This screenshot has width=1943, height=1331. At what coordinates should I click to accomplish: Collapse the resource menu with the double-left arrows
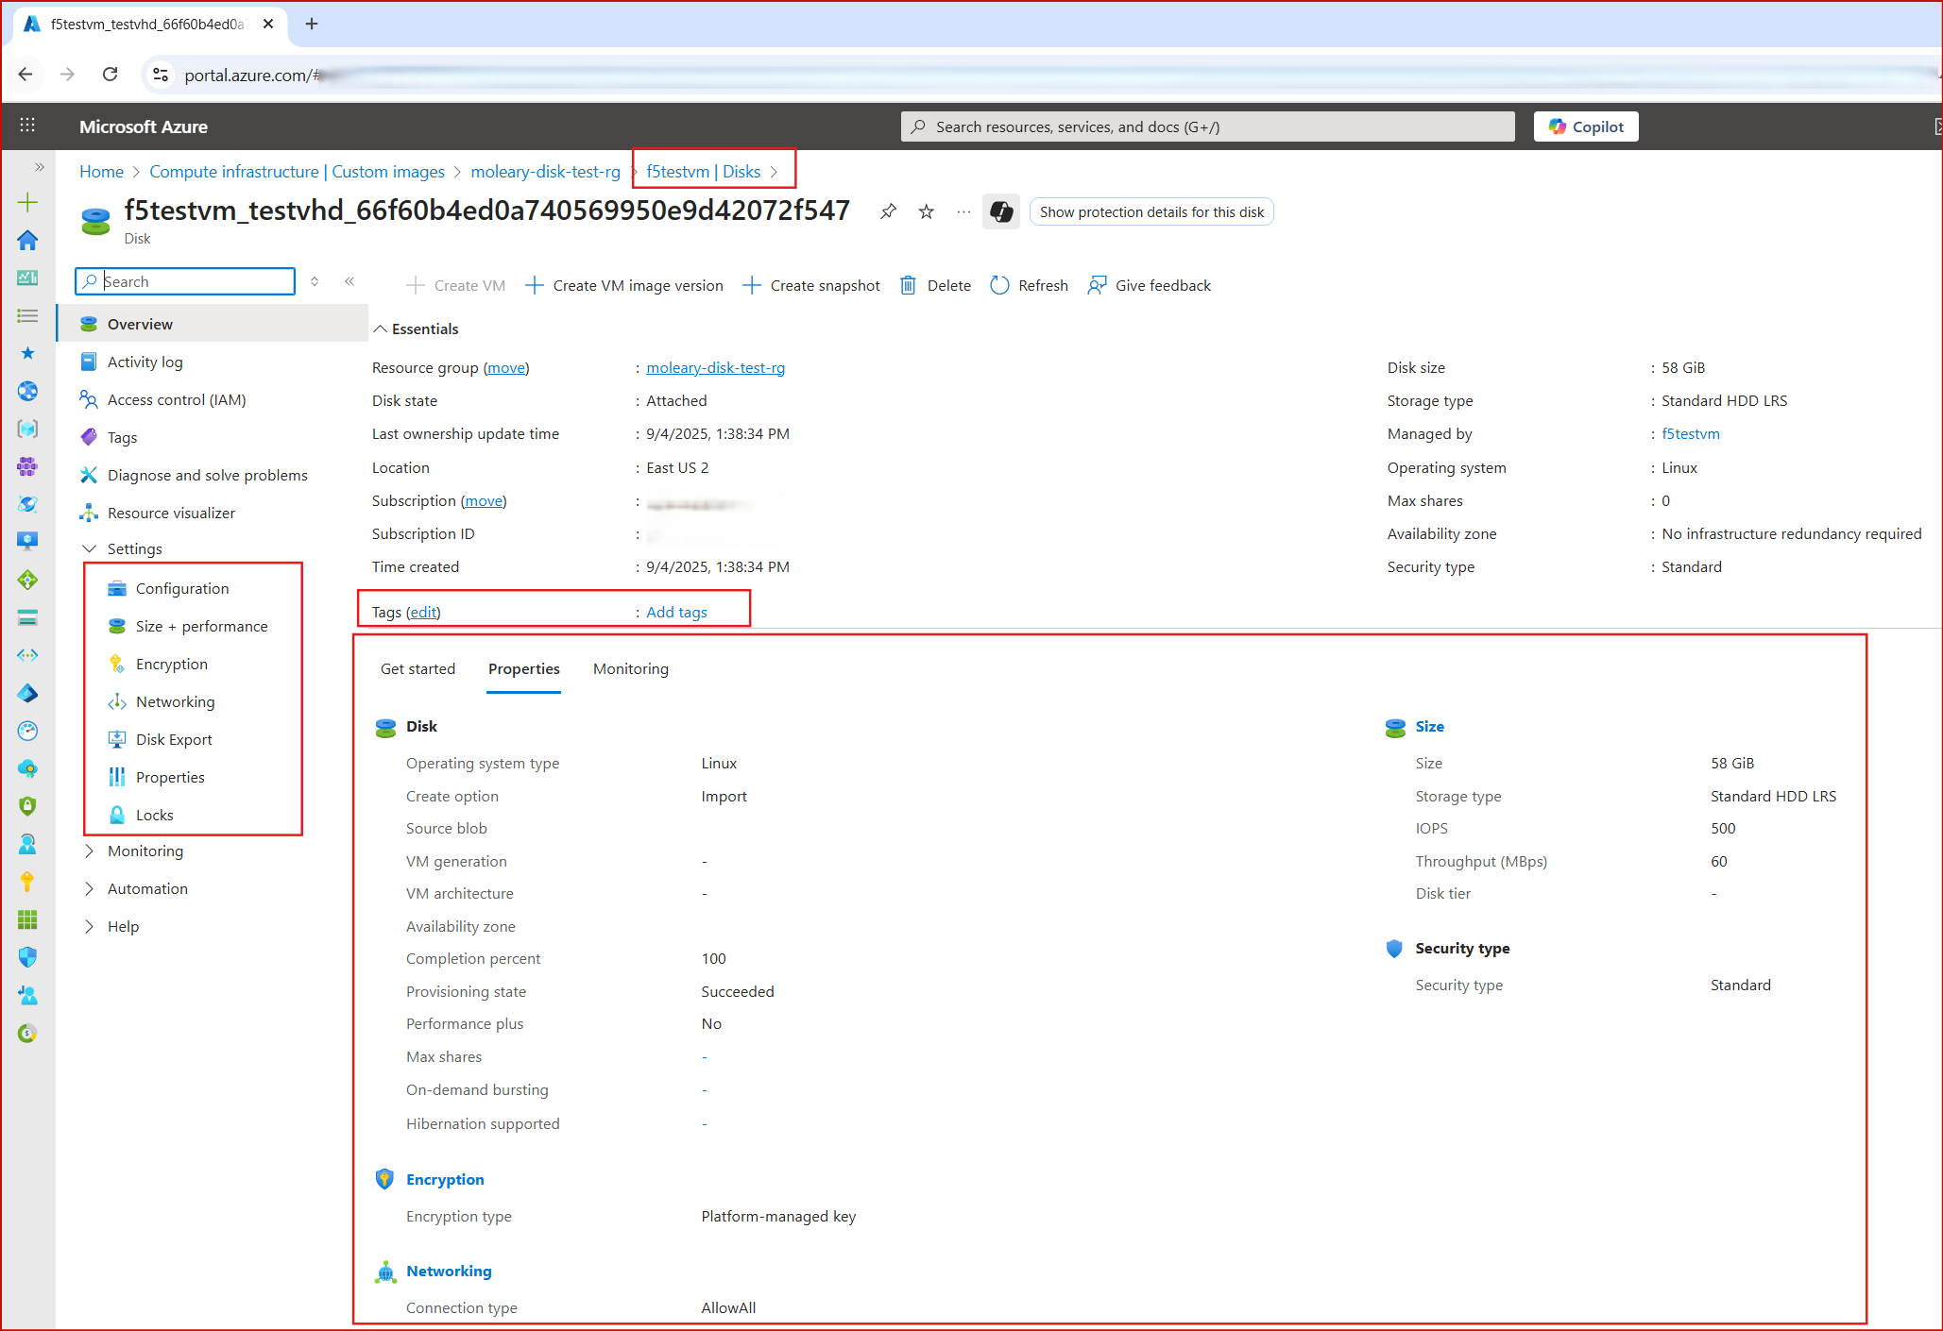tap(349, 281)
